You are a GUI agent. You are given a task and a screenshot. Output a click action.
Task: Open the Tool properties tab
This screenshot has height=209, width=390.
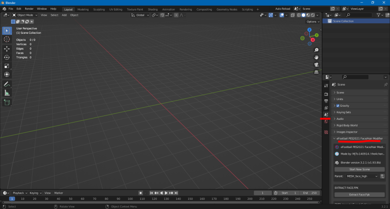[326, 85]
